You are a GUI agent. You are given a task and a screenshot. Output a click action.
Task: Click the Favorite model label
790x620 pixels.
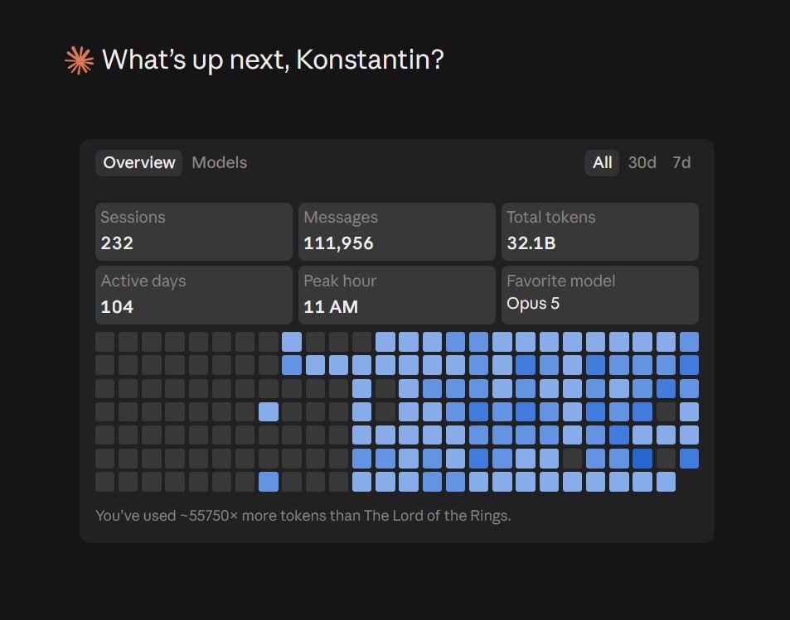tap(560, 281)
